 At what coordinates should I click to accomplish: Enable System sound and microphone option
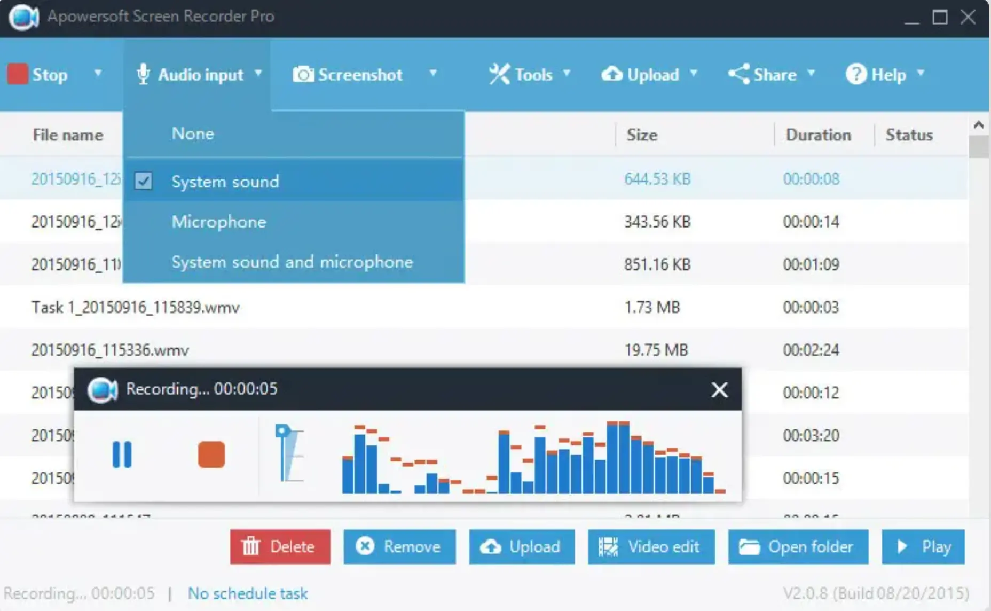pyautogui.click(x=292, y=262)
